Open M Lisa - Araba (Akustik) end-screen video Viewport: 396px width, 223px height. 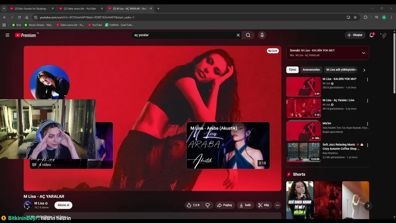(228, 145)
